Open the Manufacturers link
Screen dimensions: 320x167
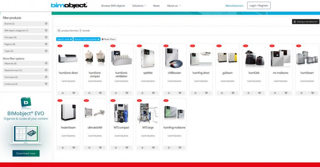[234, 6]
